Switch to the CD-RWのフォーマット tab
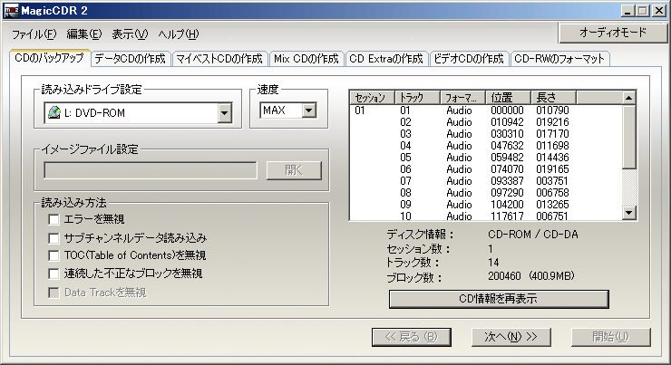This screenshot has height=365, width=671. pyautogui.click(x=559, y=59)
